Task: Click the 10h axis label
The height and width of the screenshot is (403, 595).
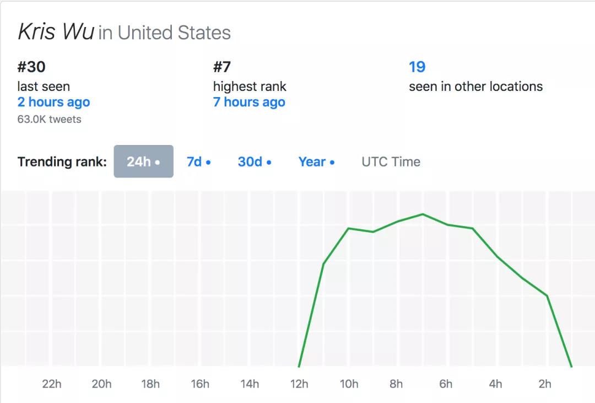Action: [x=349, y=384]
